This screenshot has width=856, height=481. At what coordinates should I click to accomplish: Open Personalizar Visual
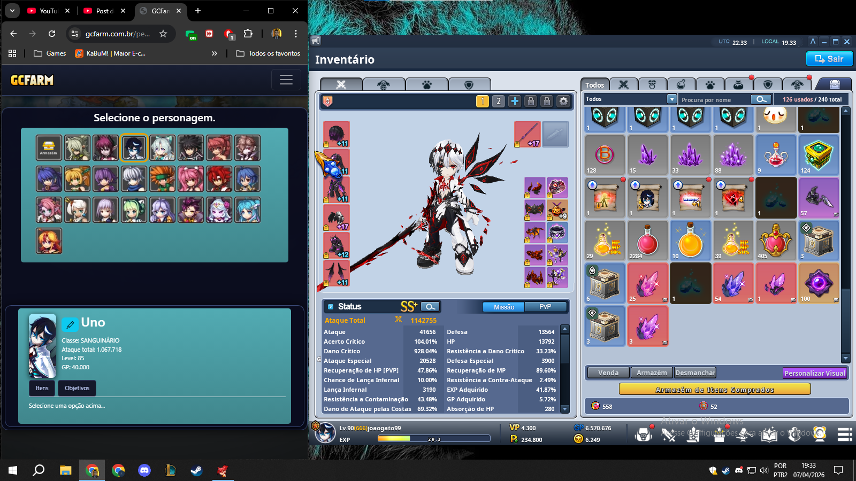point(815,373)
